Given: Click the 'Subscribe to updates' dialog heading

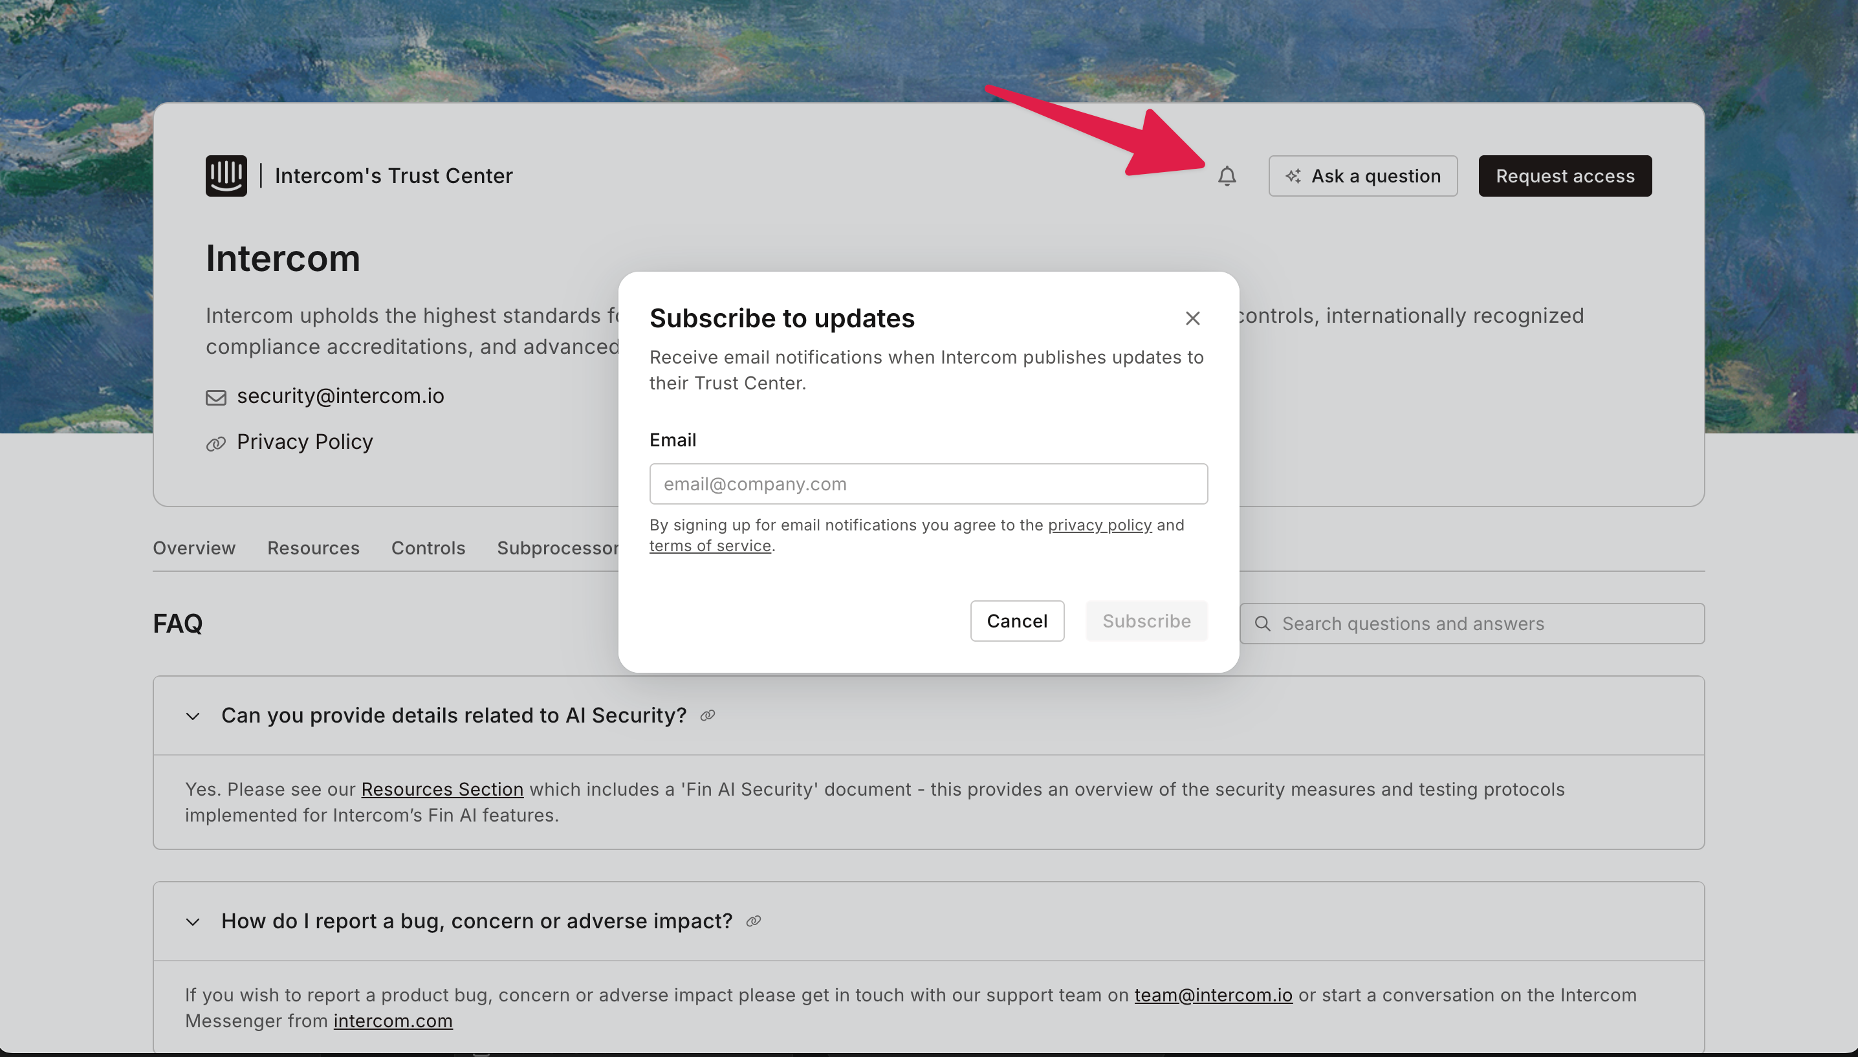Looking at the screenshot, I should (x=781, y=318).
